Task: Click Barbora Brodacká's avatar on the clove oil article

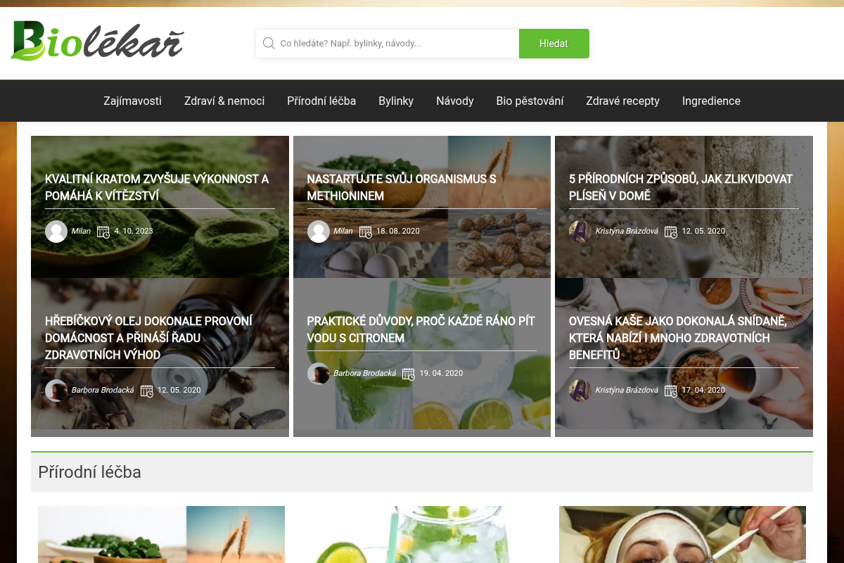Action: point(56,391)
